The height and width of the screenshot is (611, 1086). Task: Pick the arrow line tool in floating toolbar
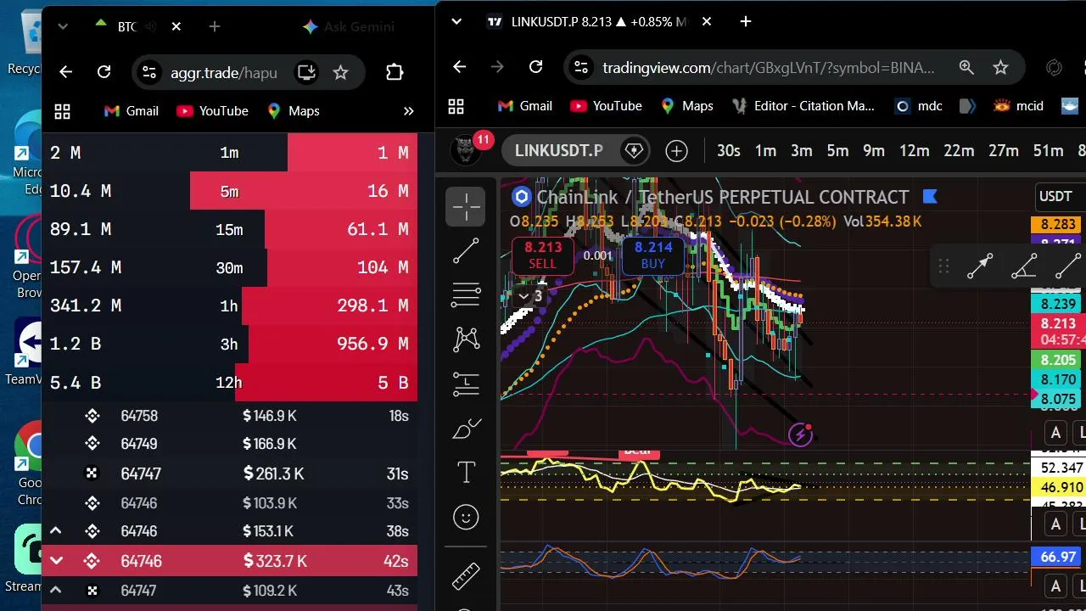click(980, 267)
